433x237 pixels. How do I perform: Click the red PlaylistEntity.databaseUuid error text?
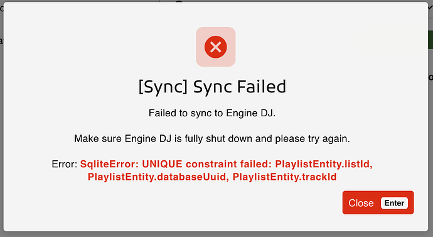coord(158,177)
